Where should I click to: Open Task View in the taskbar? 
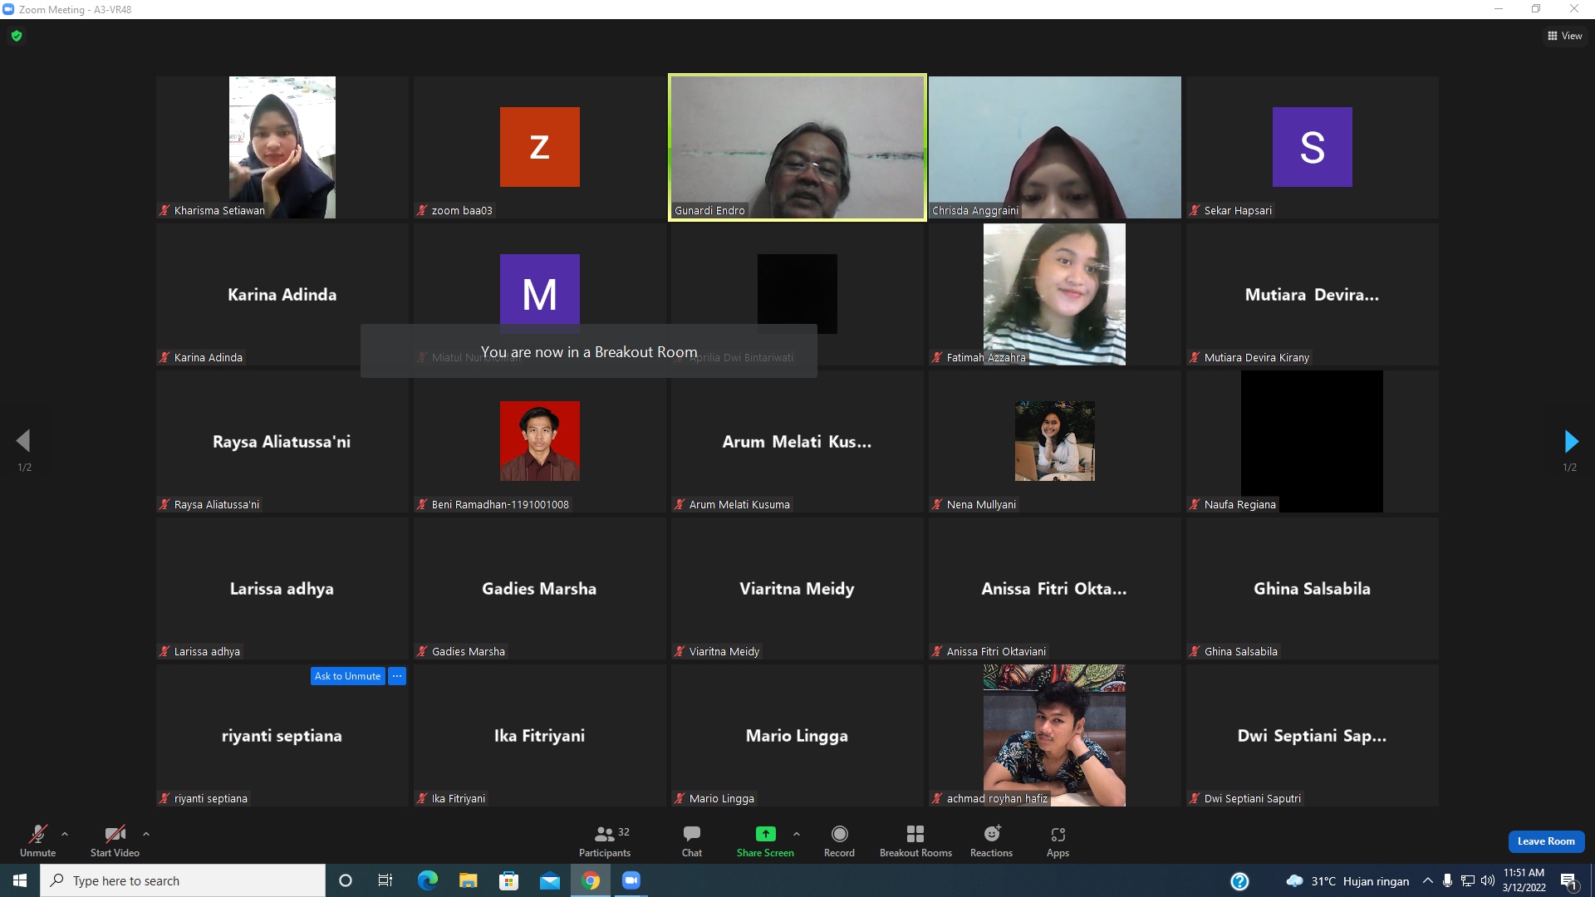coord(385,880)
